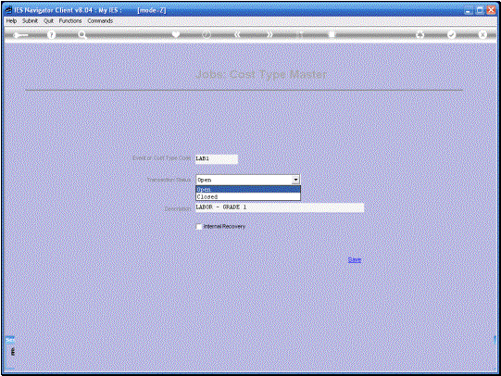Viewport: 501px width, 376px height.
Task: Click the key icon in toolbar
Action: (20, 35)
